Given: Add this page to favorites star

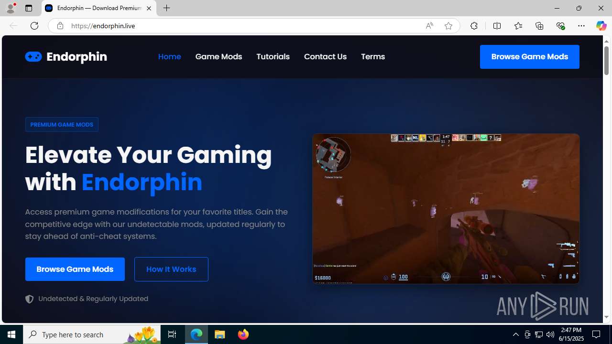Looking at the screenshot, I should click(448, 26).
